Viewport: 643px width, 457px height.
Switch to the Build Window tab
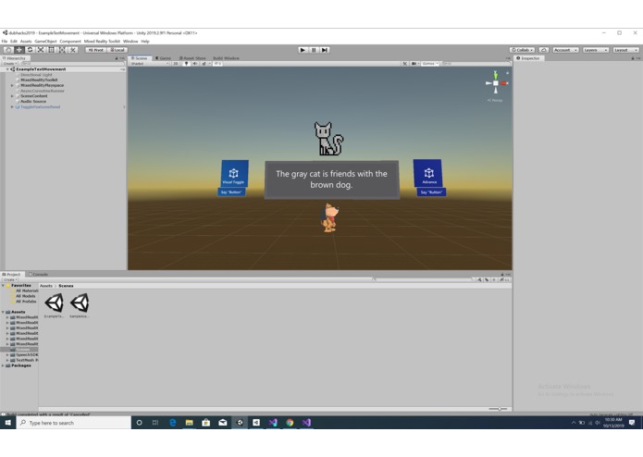tap(226, 58)
